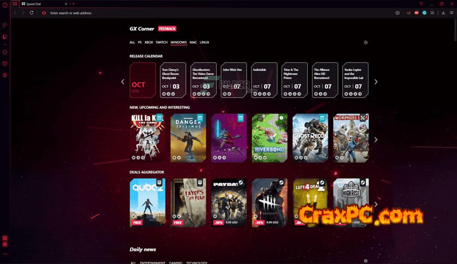
Task: Click the FEEDBACK button
Action: click(167, 28)
